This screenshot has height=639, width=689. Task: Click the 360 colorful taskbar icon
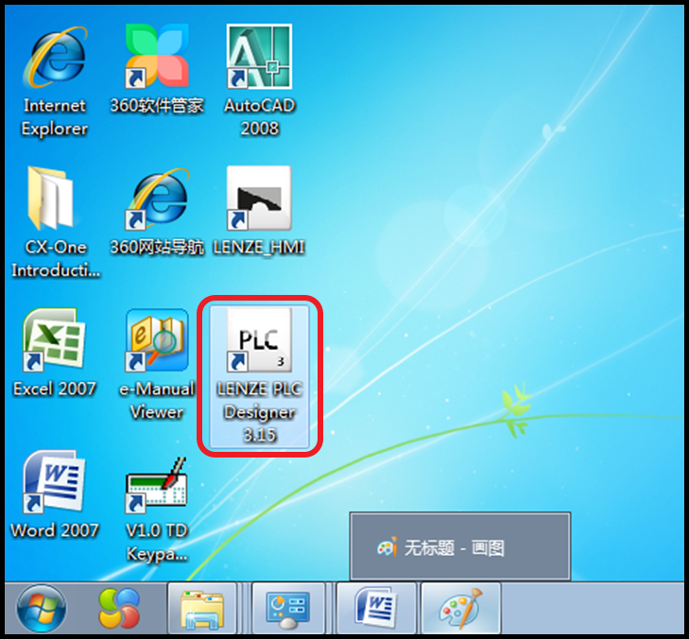coord(119,609)
